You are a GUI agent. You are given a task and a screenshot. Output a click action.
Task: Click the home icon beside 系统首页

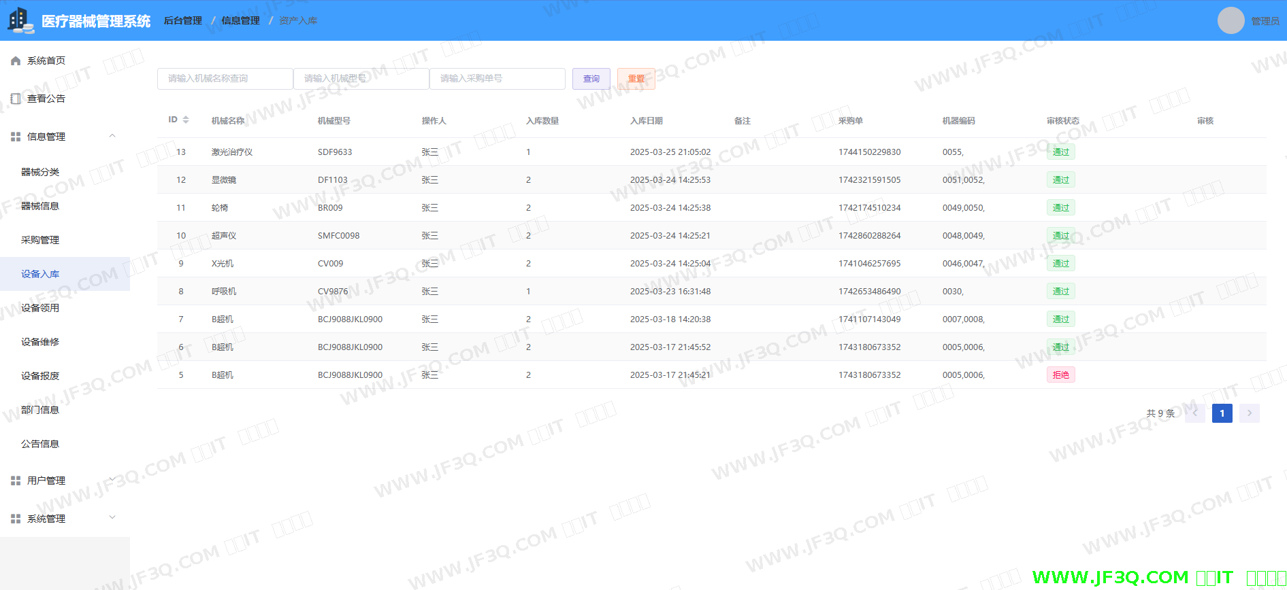pos(16,61)
